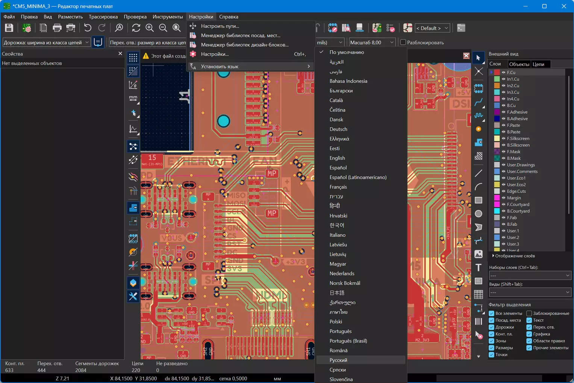Viewport: 574px width, 383px height.
Task: Toggle visibility of F.Cu layer
Action: pos(503,72)
